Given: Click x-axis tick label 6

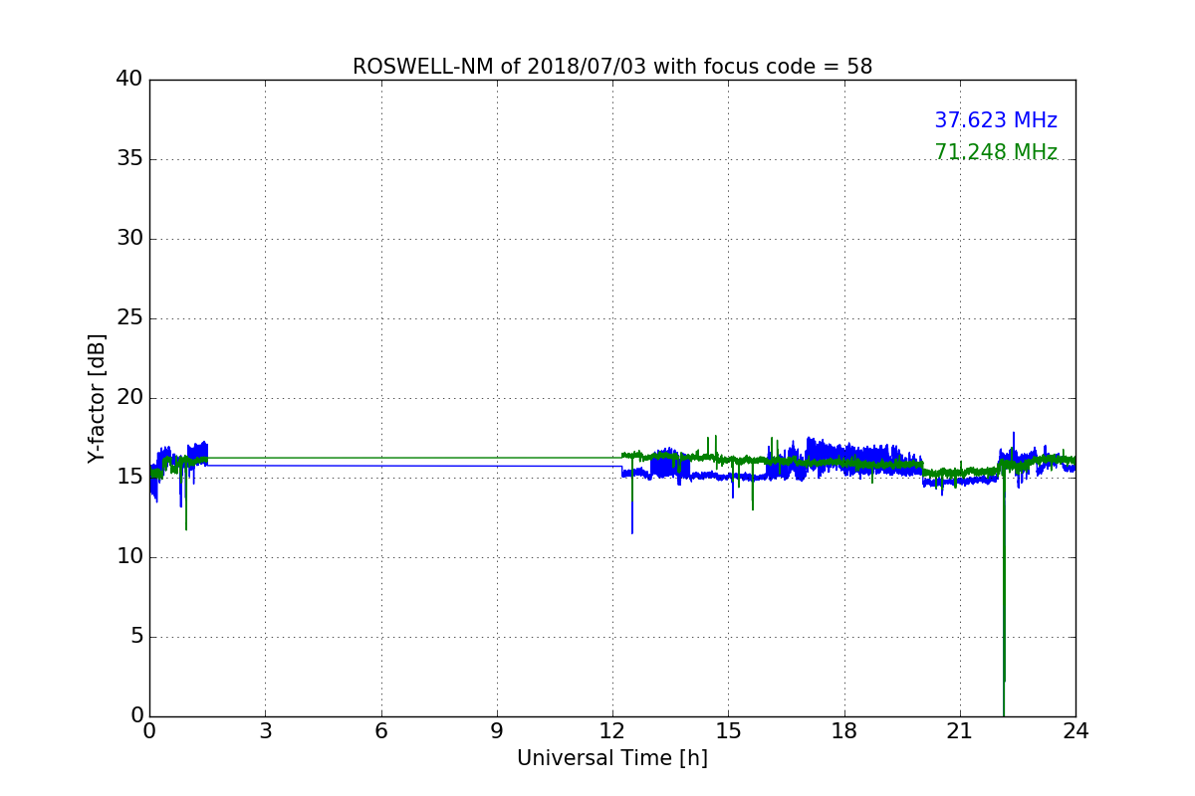Looking at the screenshot, I should tap(381, 731).
